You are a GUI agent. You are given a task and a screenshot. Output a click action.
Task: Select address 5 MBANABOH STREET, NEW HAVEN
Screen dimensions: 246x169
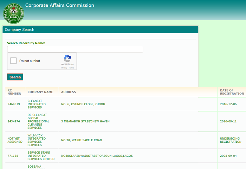pos(85,121)
